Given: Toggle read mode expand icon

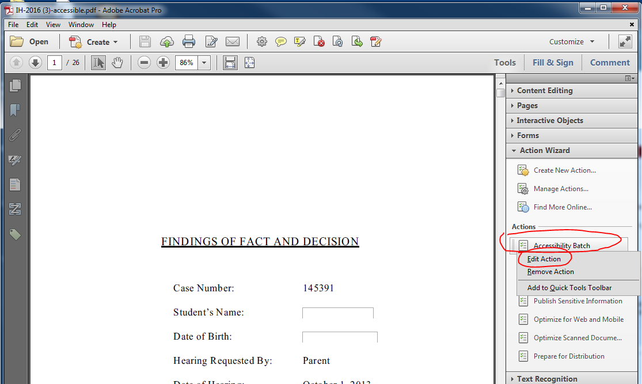Looking at the screenshot, I should point(625,41).
